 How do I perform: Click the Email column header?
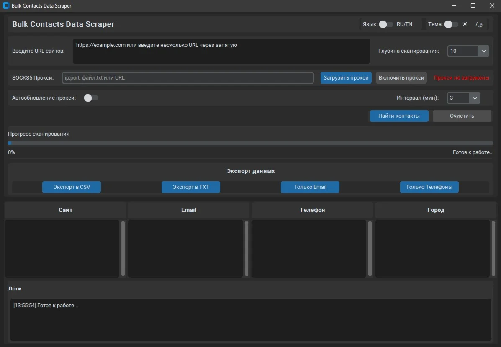(189, 210)
